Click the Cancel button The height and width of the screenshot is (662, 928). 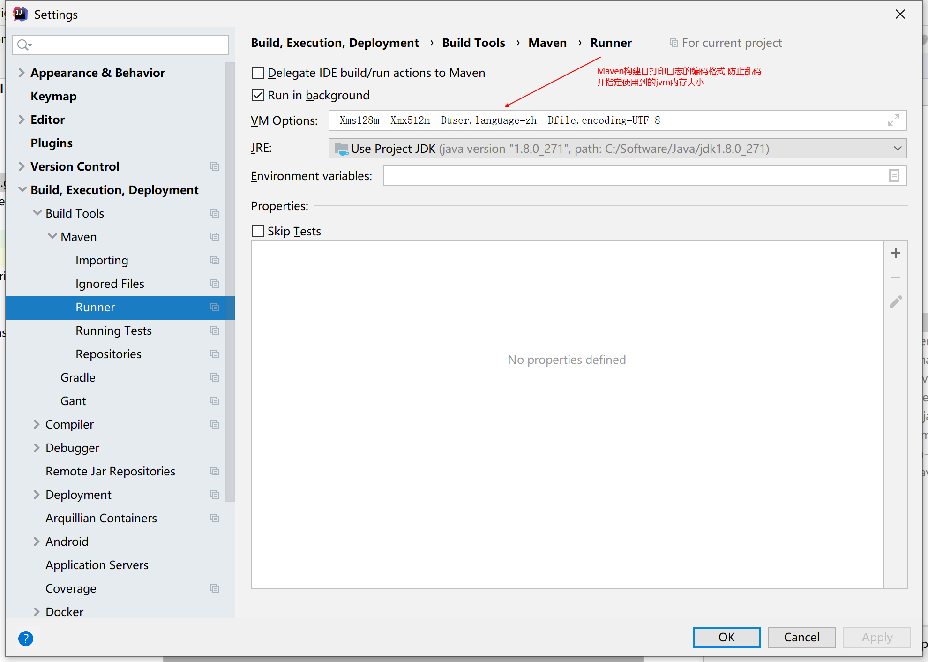coord(801,637)
